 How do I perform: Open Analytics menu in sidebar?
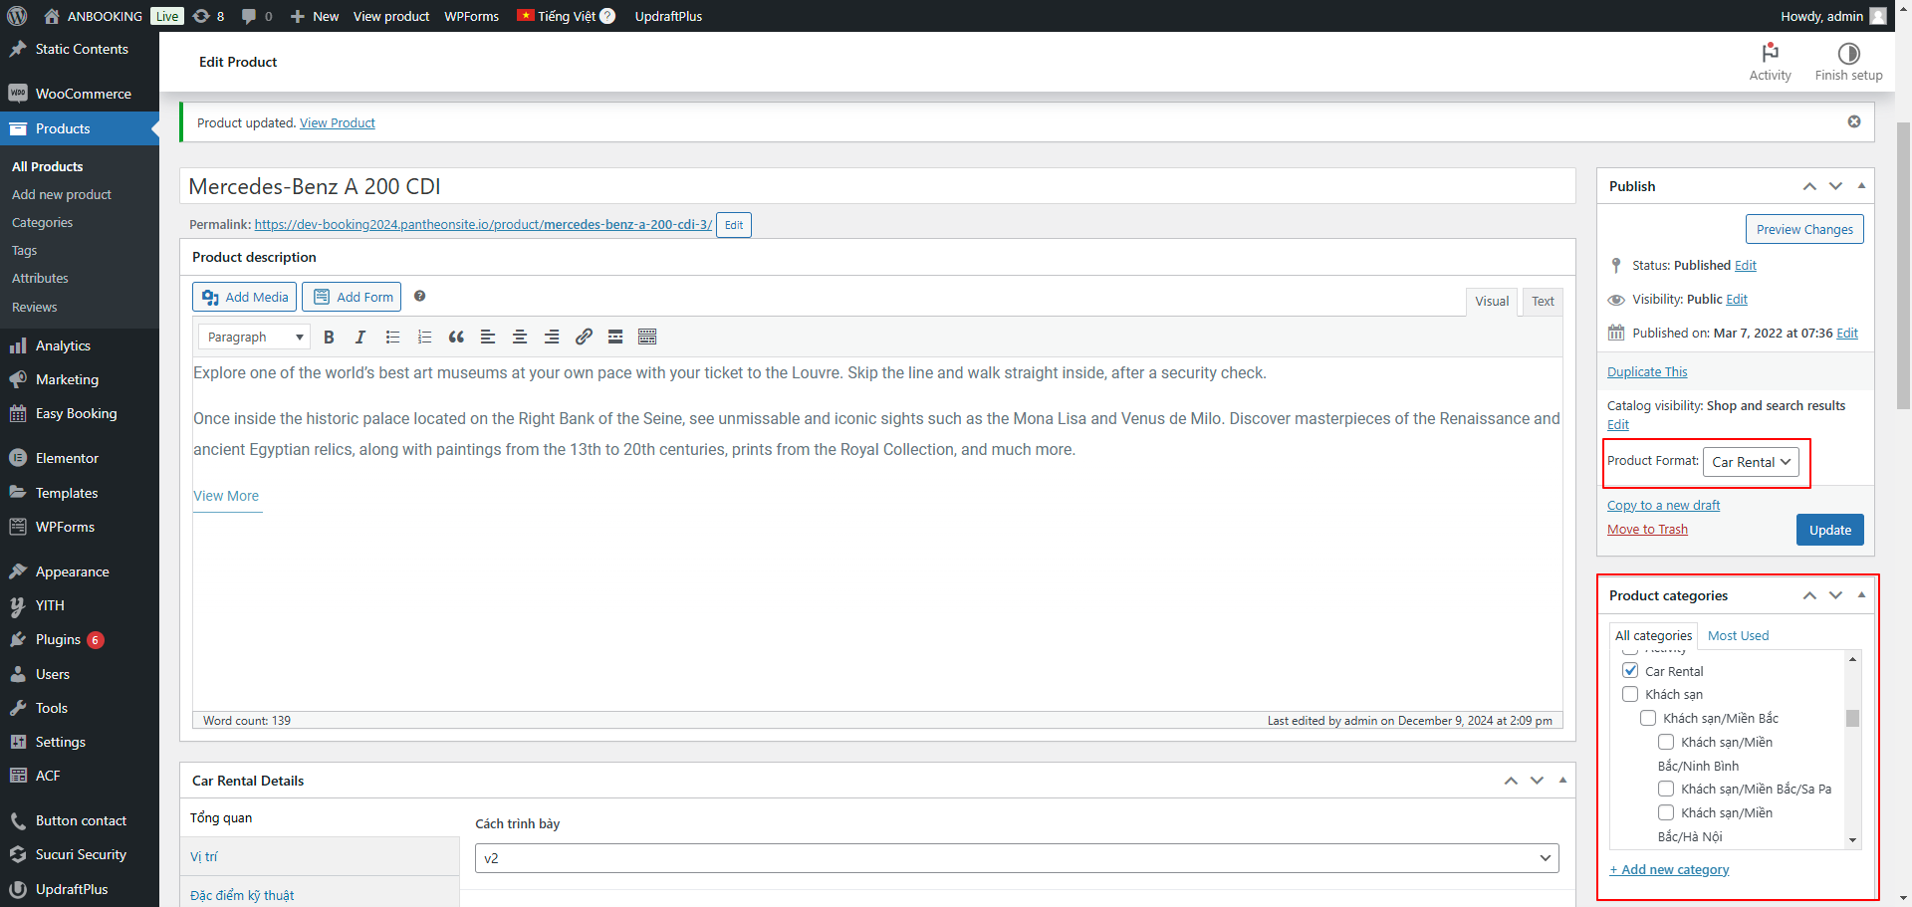tap(80, 345)
